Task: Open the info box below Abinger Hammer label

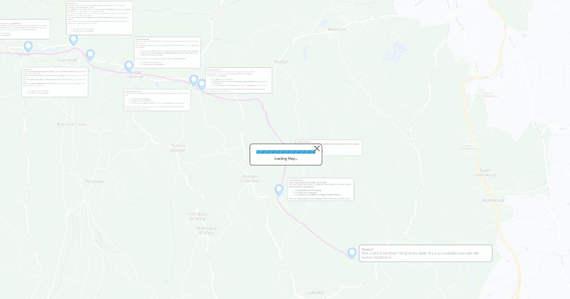Action: tap(157, 100)
